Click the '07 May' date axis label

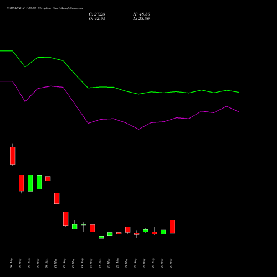38,263
